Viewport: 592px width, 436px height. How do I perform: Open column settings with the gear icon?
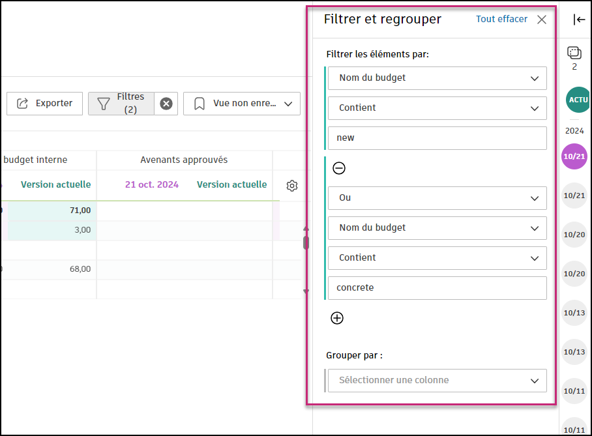pyautogui.click(x=291, y=186)
